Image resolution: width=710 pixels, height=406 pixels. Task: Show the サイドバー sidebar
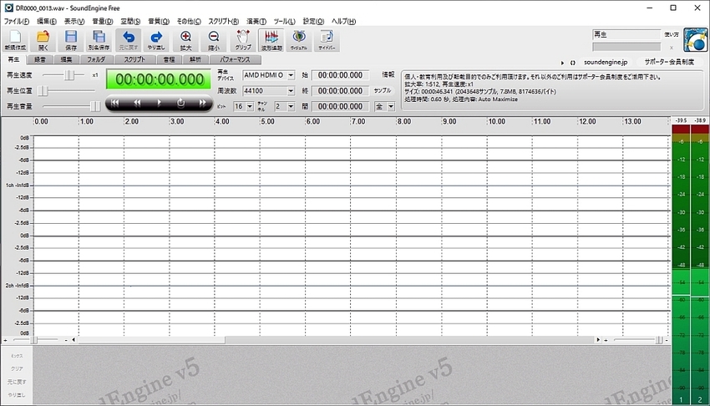pos(327,40)
